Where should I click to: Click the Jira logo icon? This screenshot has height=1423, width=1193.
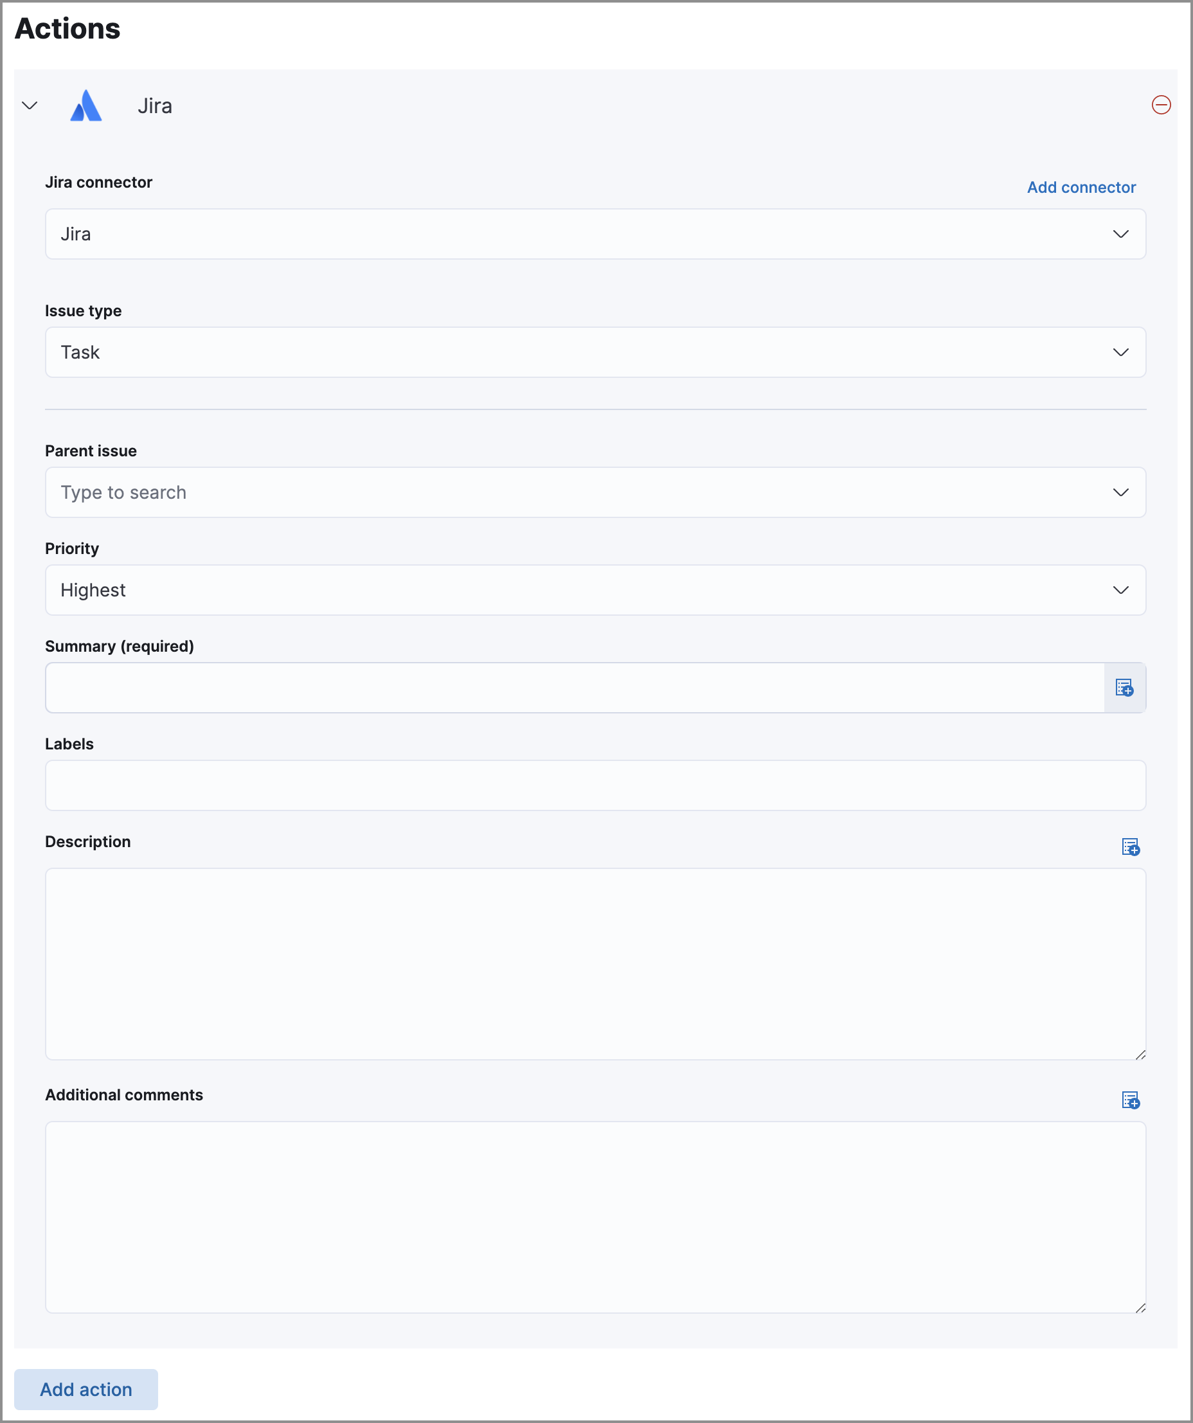point(86,105)
